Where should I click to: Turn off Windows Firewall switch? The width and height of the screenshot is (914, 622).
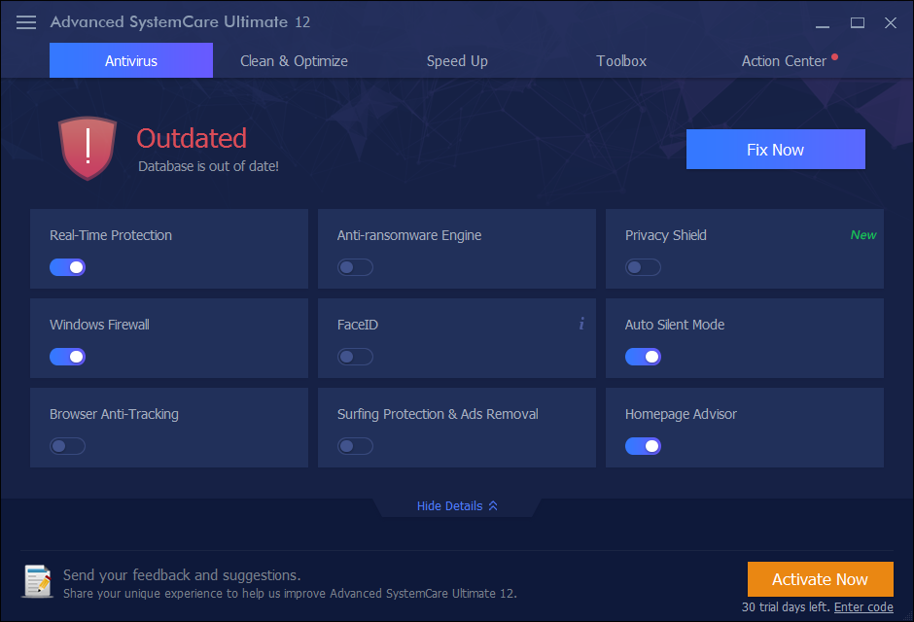coord(68,357)
